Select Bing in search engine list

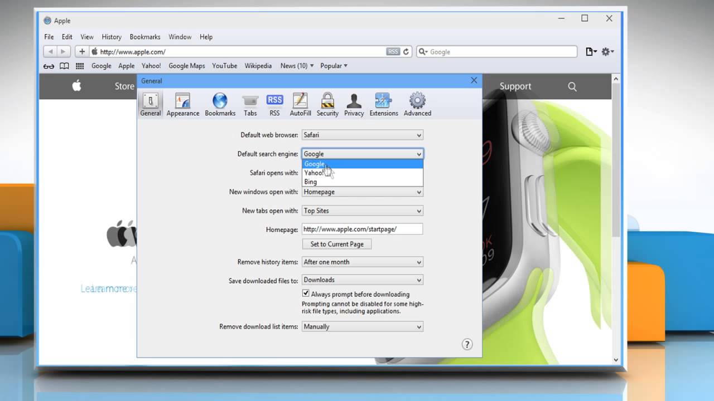363,182
